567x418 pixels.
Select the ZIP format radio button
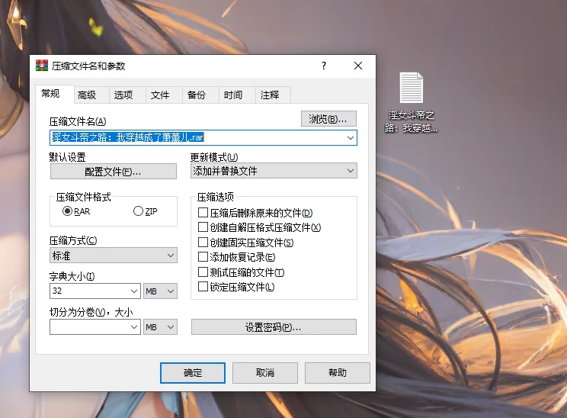click(138, 211)
